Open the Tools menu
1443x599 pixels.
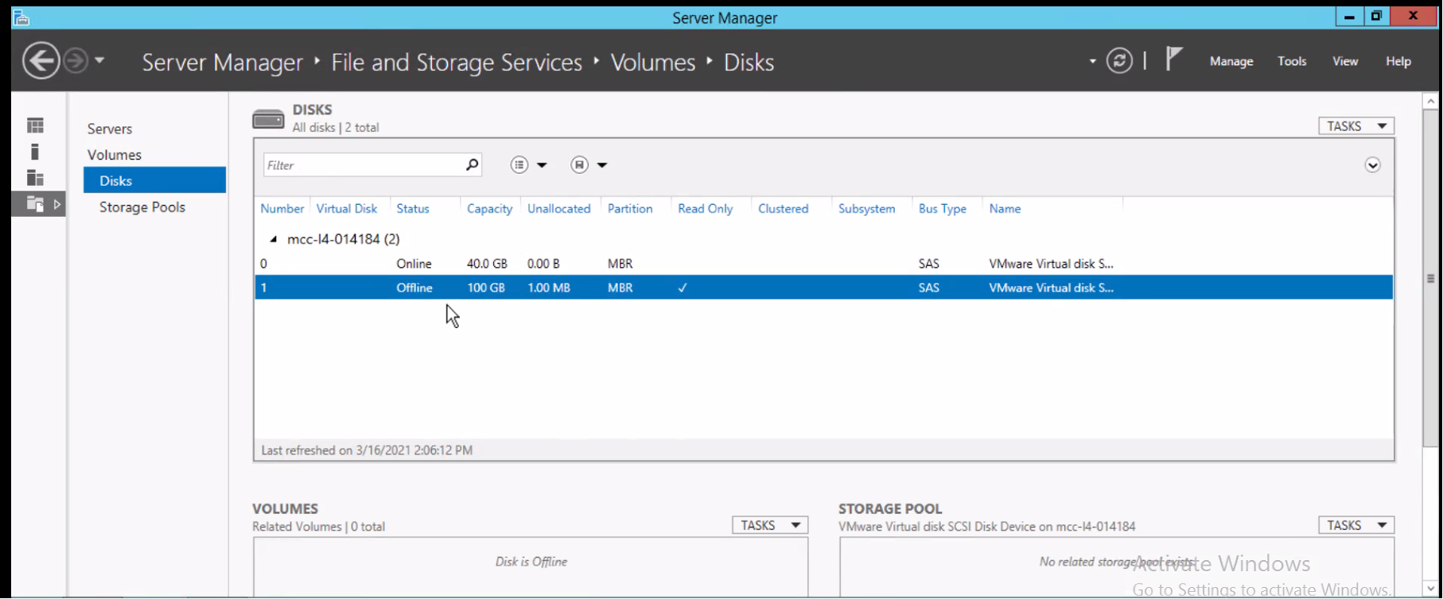pos(1291,61)
